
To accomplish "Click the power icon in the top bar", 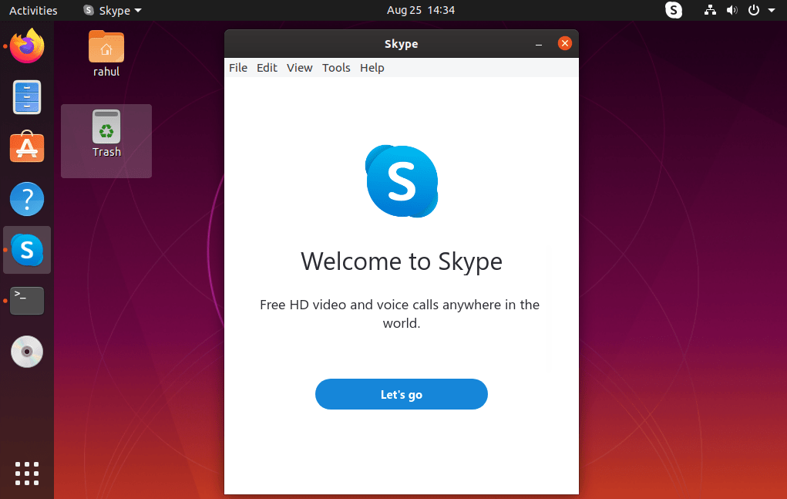I will (754, 10).
